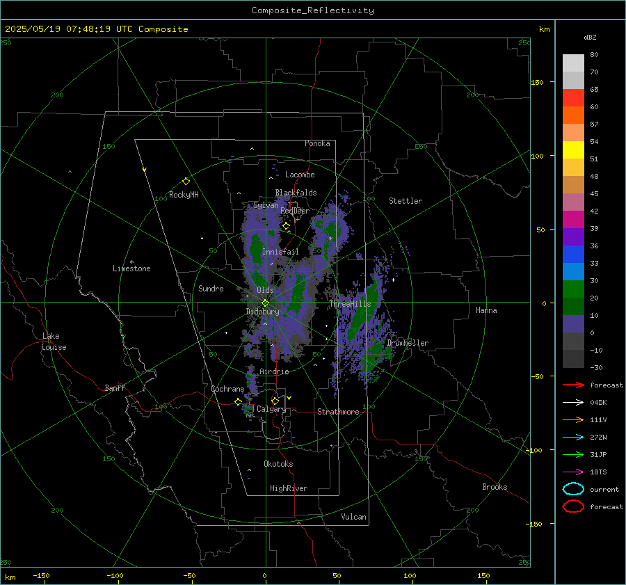Screen dimensions: 626x585
Task: Click the Didsbury city label
Action: (x=262, y=312)
